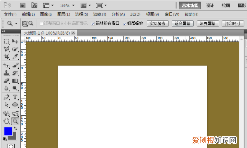247x148 pixels.
Task: Select the 3D Camera Rotate tool
Action: pos(15,113)
